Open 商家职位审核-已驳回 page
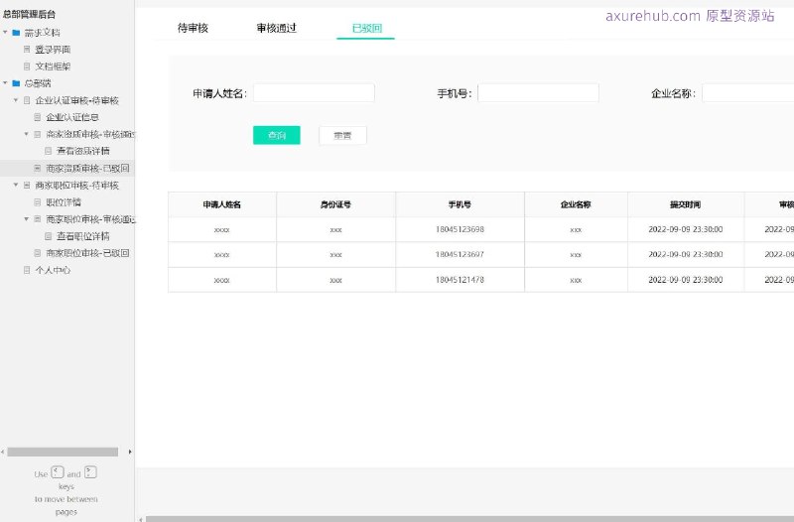The height and width of the screenshot is (522, 794). pos(87,253)
